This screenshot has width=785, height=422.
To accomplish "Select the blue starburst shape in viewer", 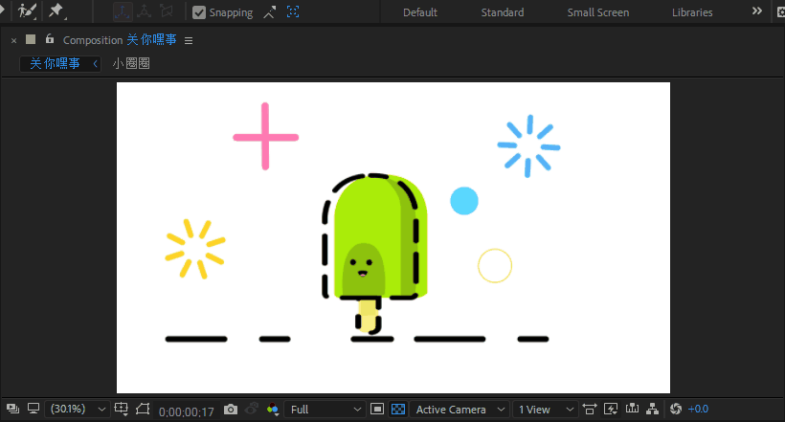I will (x=528, y=146).
